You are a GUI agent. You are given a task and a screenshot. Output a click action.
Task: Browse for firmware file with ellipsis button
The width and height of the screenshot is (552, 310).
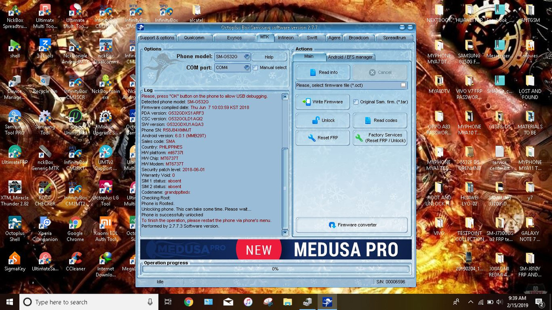(403, 85)
